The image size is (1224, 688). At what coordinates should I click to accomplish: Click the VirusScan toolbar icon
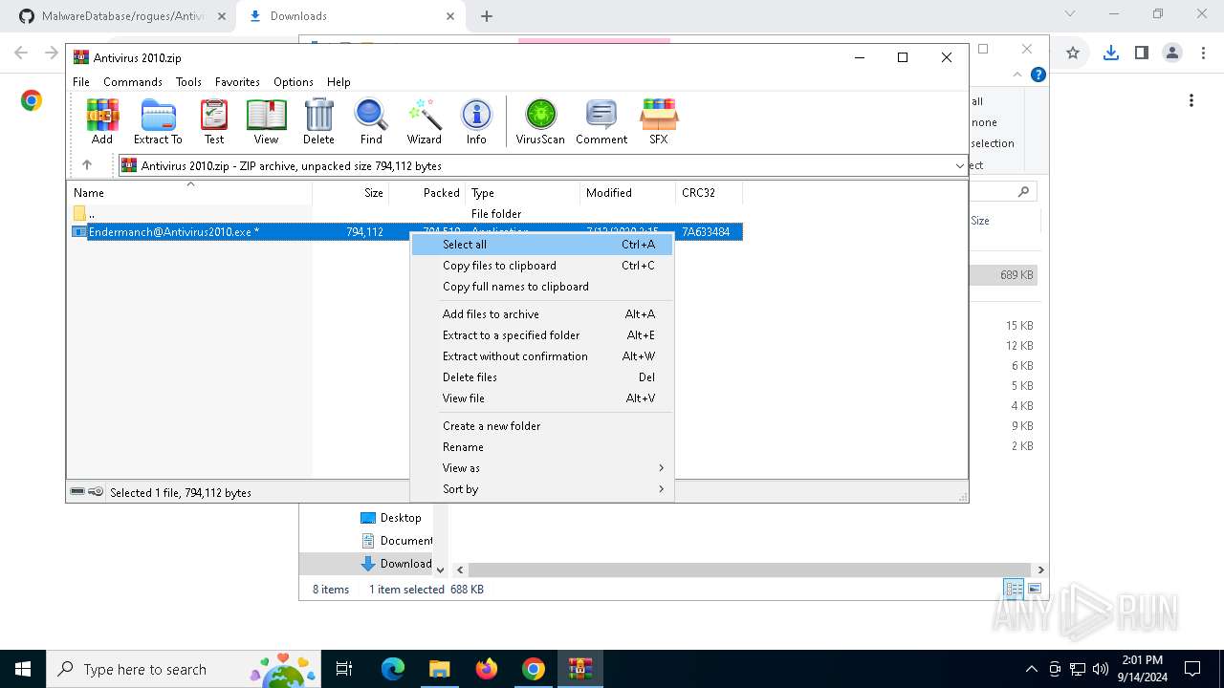(x=540, y=121)
